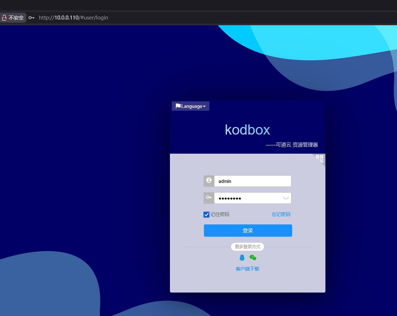Click the 登录 button
Image resolution: width=397 pixels, height=316 pixels.
click(248, 231)
